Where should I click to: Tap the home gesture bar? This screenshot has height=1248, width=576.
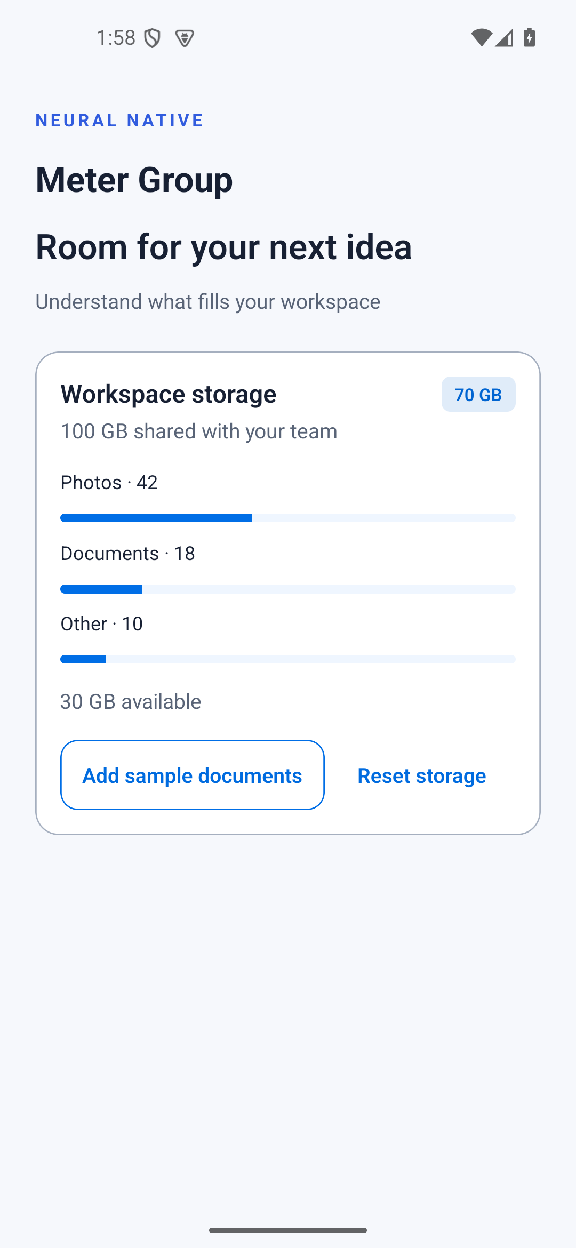point(288,1230)
